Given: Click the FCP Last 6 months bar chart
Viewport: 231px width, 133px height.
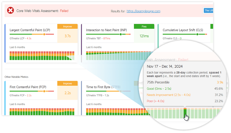Looking at the screenshot, I should [42, 111].
